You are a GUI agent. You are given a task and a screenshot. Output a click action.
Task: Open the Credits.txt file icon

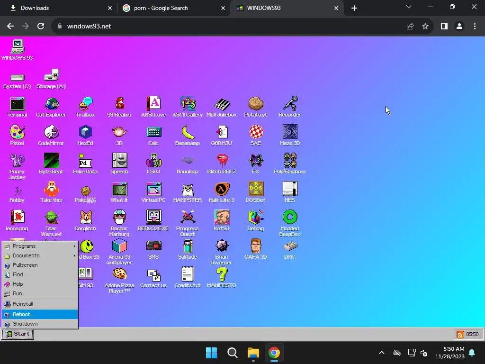click(188, 278)
